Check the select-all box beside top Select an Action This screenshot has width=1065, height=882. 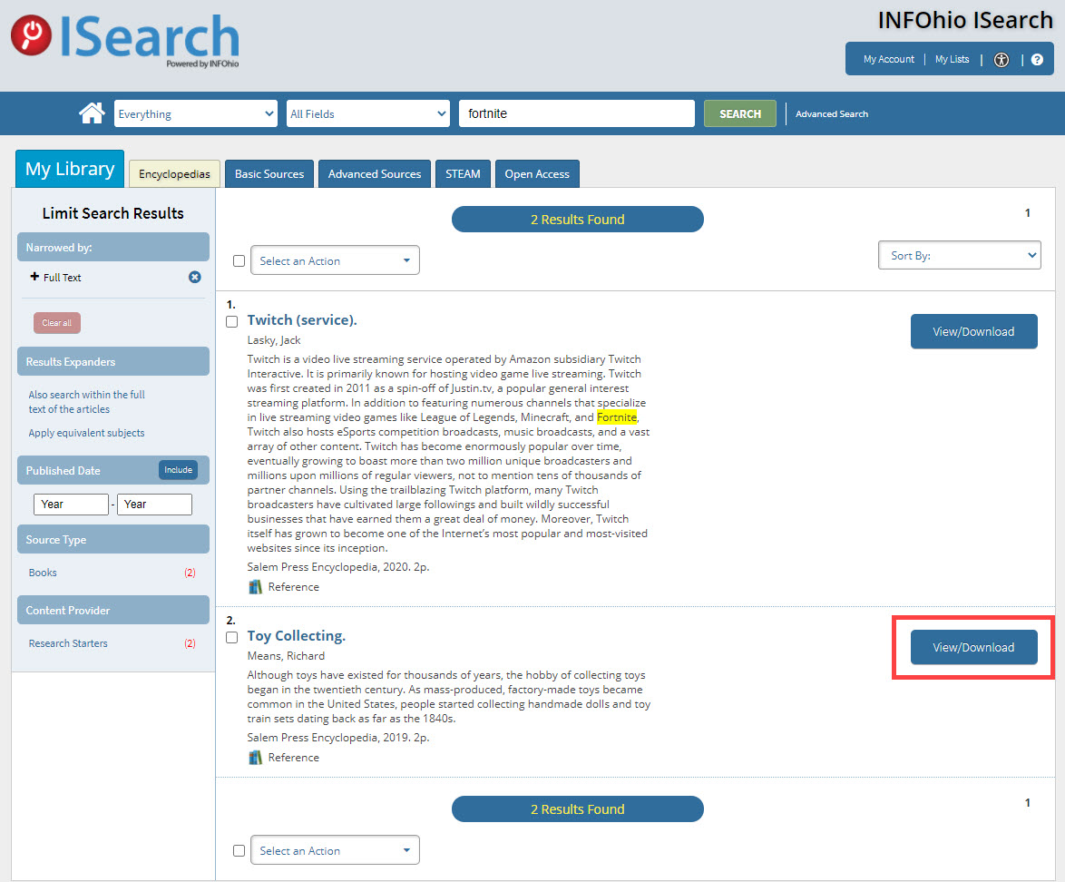pos(239,261)
